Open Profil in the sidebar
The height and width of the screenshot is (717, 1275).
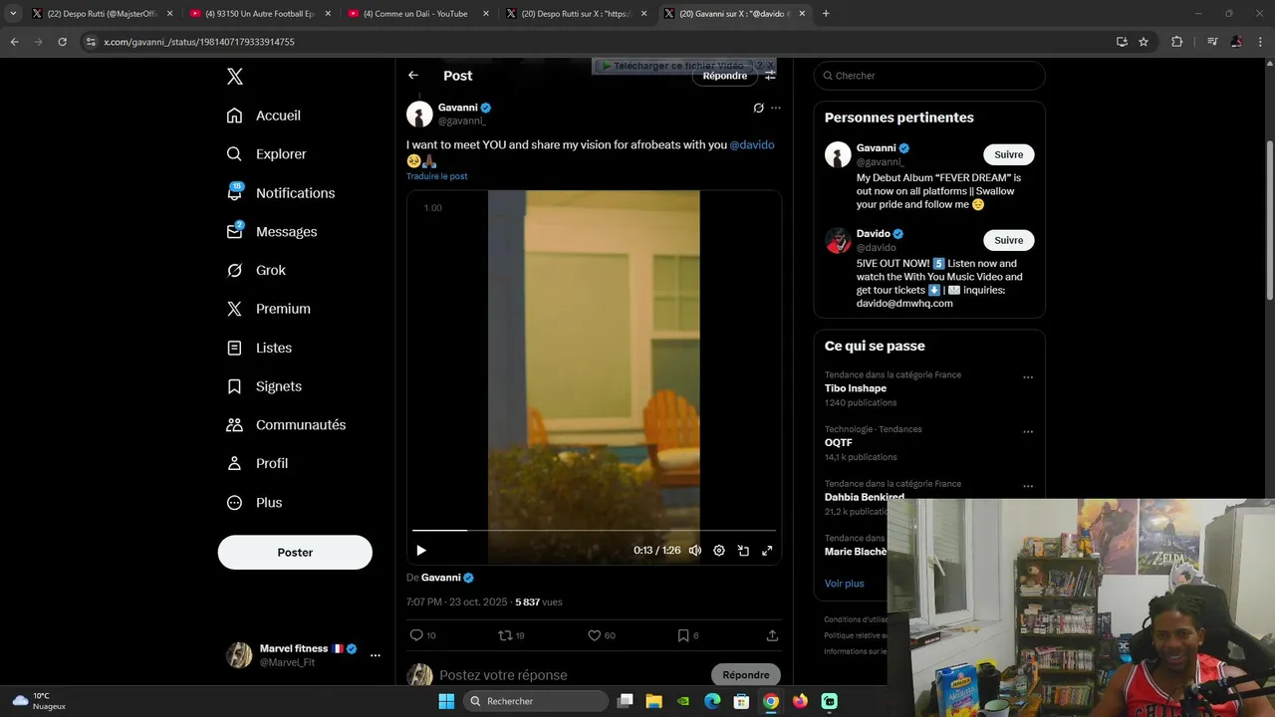point(257,464)
